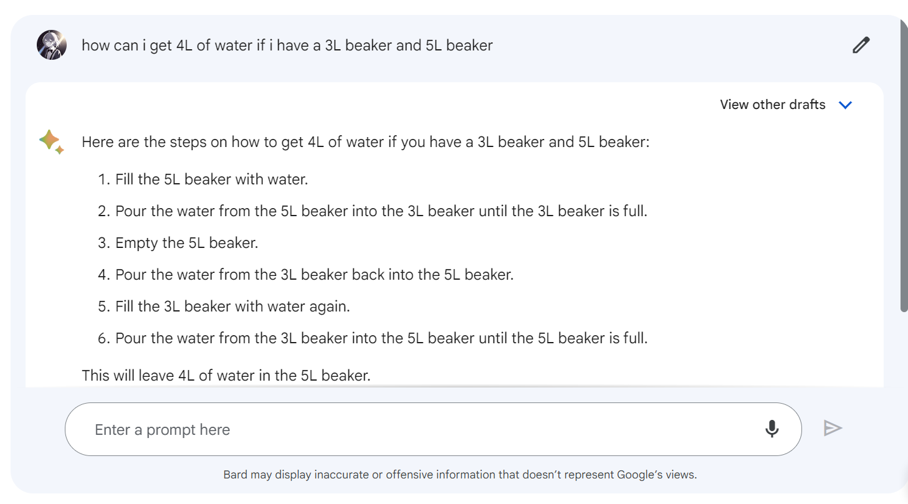This screenshot has height=504, width=908.
Task: Click step 2 about pouring into the 3L beaker
Action: pos(381,211)
